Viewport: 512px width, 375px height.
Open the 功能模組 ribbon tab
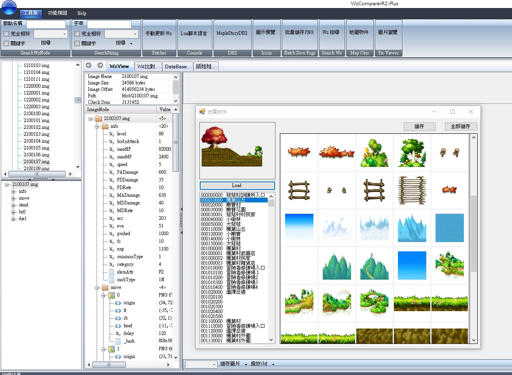tap(58, 13)
